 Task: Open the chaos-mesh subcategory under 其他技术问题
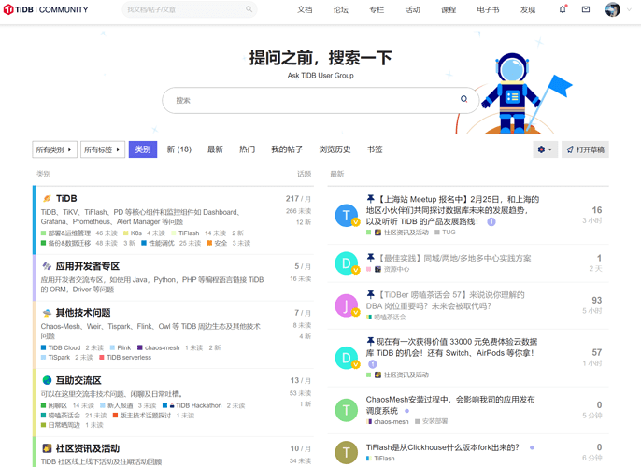(x=163, y=347)
